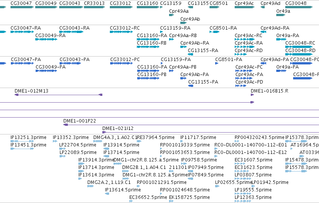
Task: Open transcript 'CG8501-RA'
Action: point(223,28)
